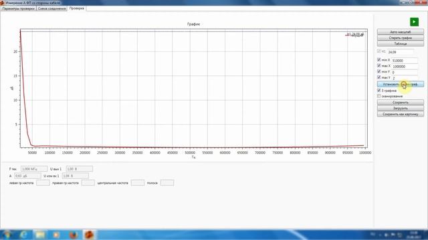Click the правая гр.частота field

[88, 183]
